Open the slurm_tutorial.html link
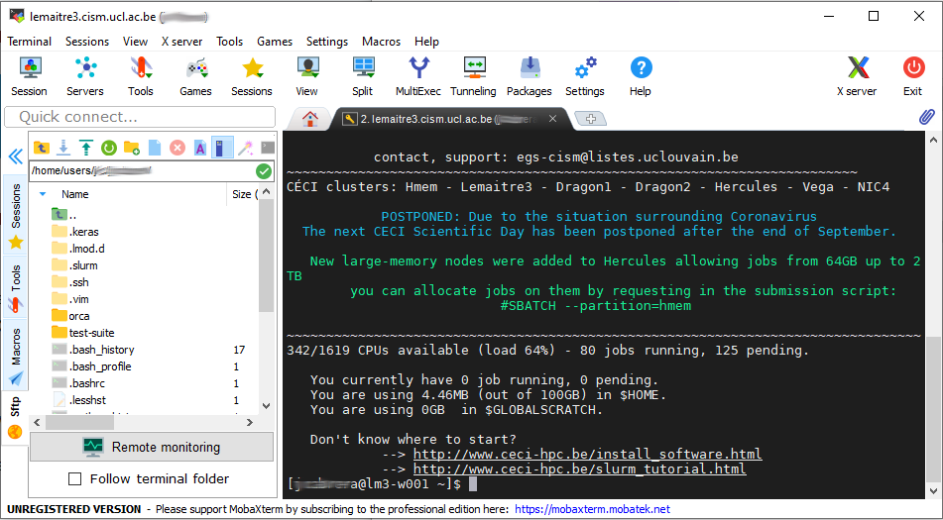 [x=580, y=468]
